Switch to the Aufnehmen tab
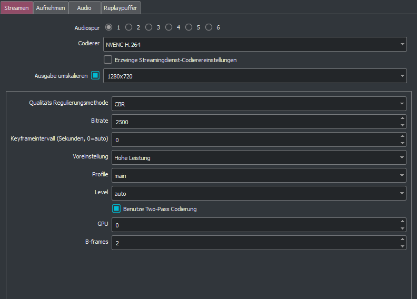Viewport: 417px width, 299px height. click(x=51, y=8)
